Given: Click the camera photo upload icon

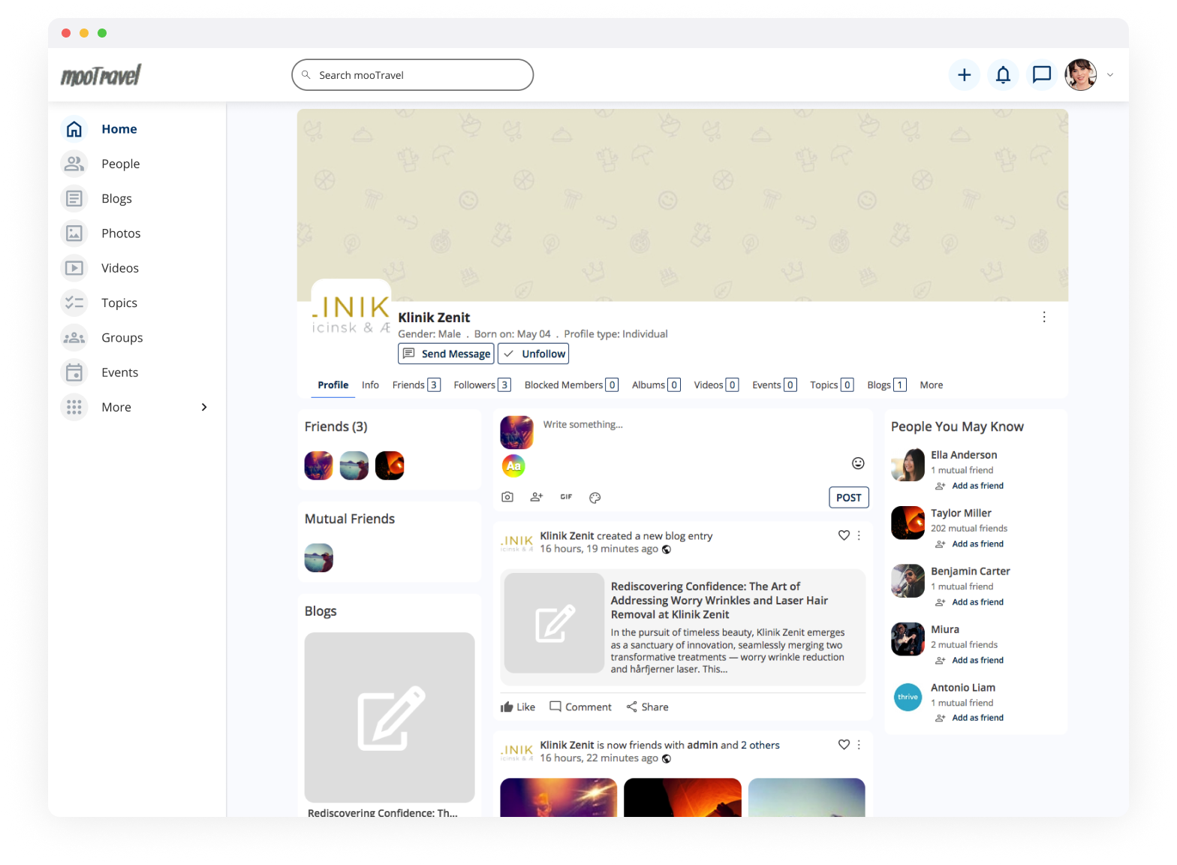Looking at the screenshot, I should [x=507, y=497].
